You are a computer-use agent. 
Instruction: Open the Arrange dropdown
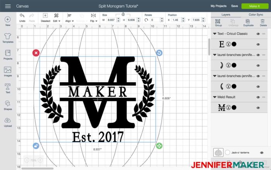pyautogui.click(x=82, y=21)
